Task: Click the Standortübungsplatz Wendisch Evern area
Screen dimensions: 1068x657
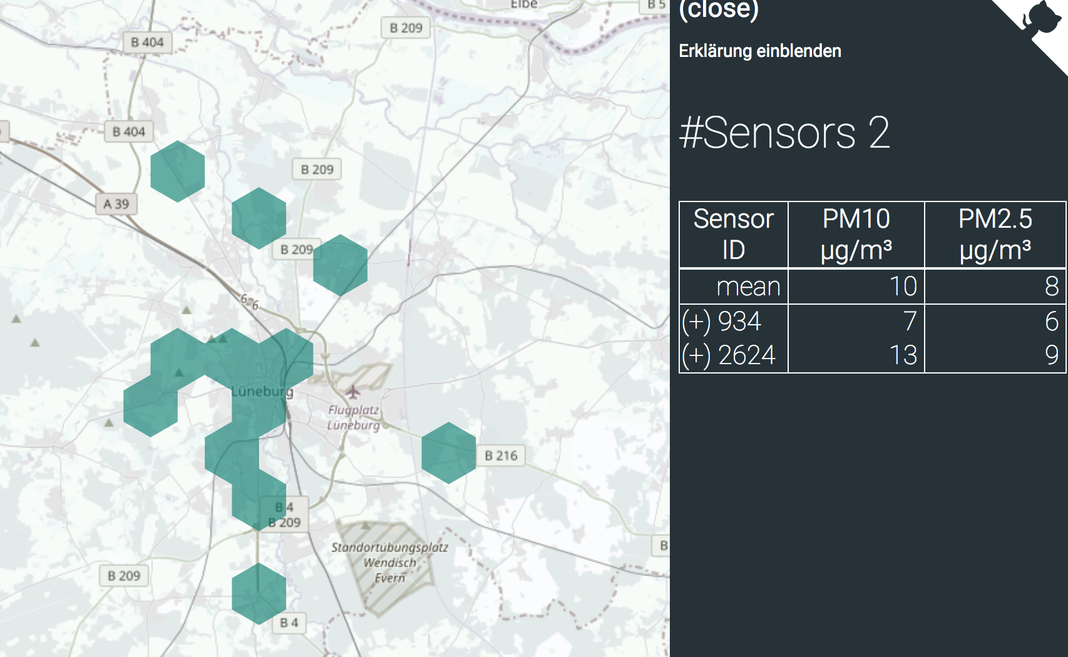Action: [389, 563]
